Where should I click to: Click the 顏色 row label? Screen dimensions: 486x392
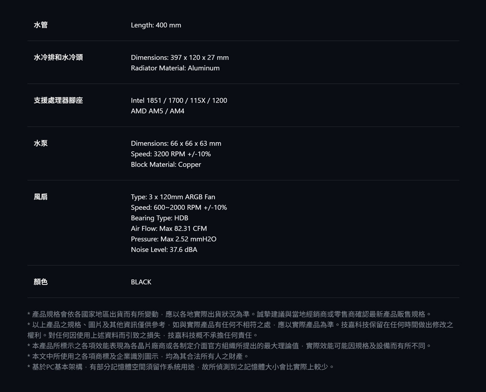(x=41, y=282)
